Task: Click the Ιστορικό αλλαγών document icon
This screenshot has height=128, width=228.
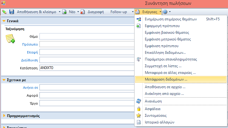Action: (x=139, y=122)
